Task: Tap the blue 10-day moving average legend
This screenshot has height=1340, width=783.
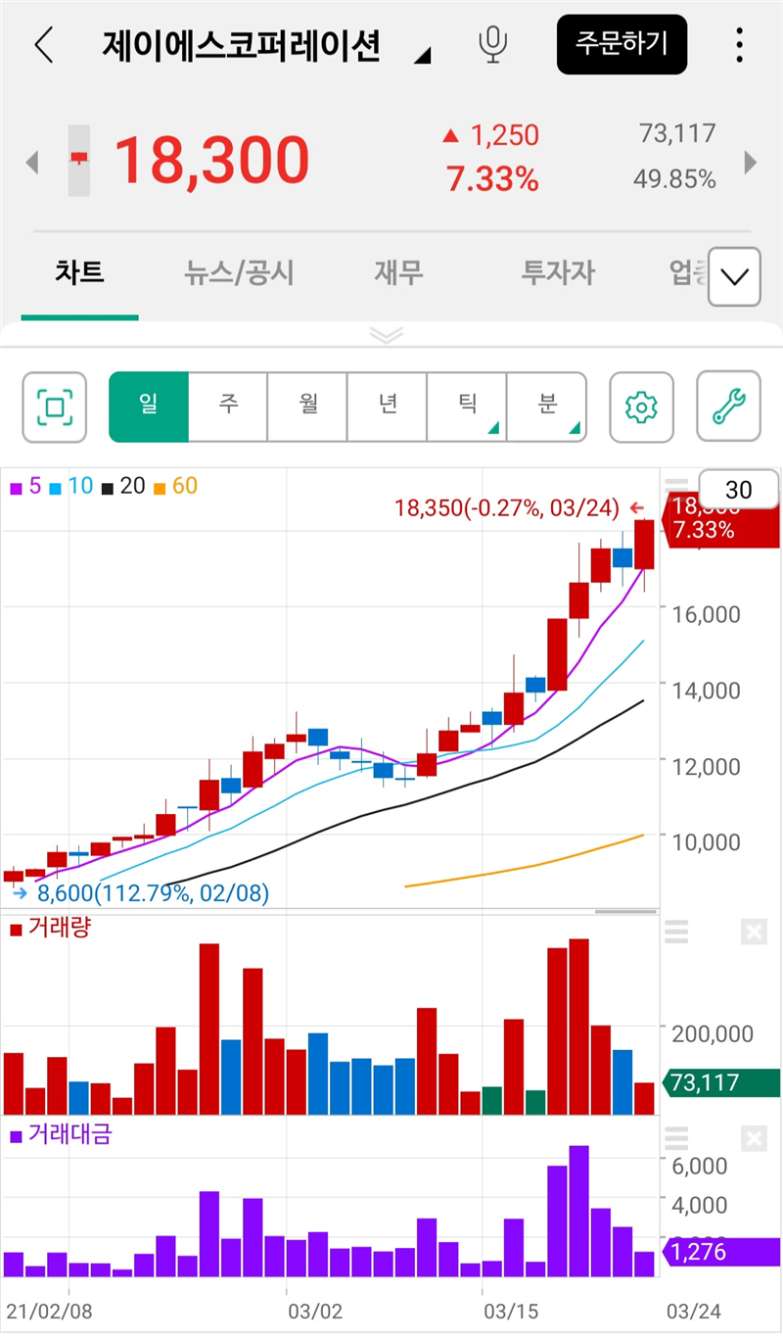Action: tap(71, 486)
